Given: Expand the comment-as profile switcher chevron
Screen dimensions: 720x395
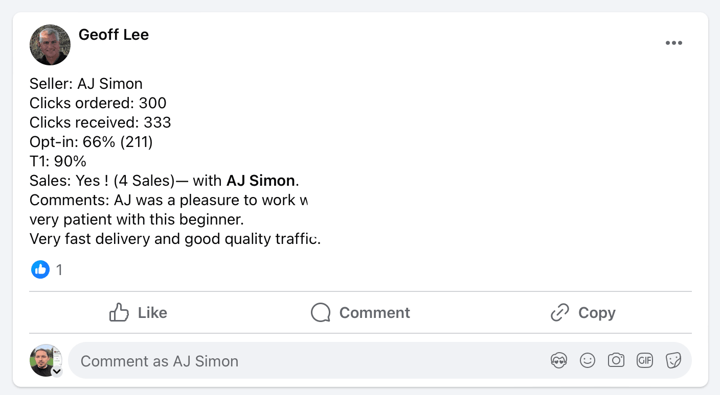Looking at the screenshot, I should point(57,372).
